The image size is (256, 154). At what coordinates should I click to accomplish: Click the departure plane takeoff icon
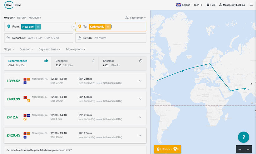8,38
